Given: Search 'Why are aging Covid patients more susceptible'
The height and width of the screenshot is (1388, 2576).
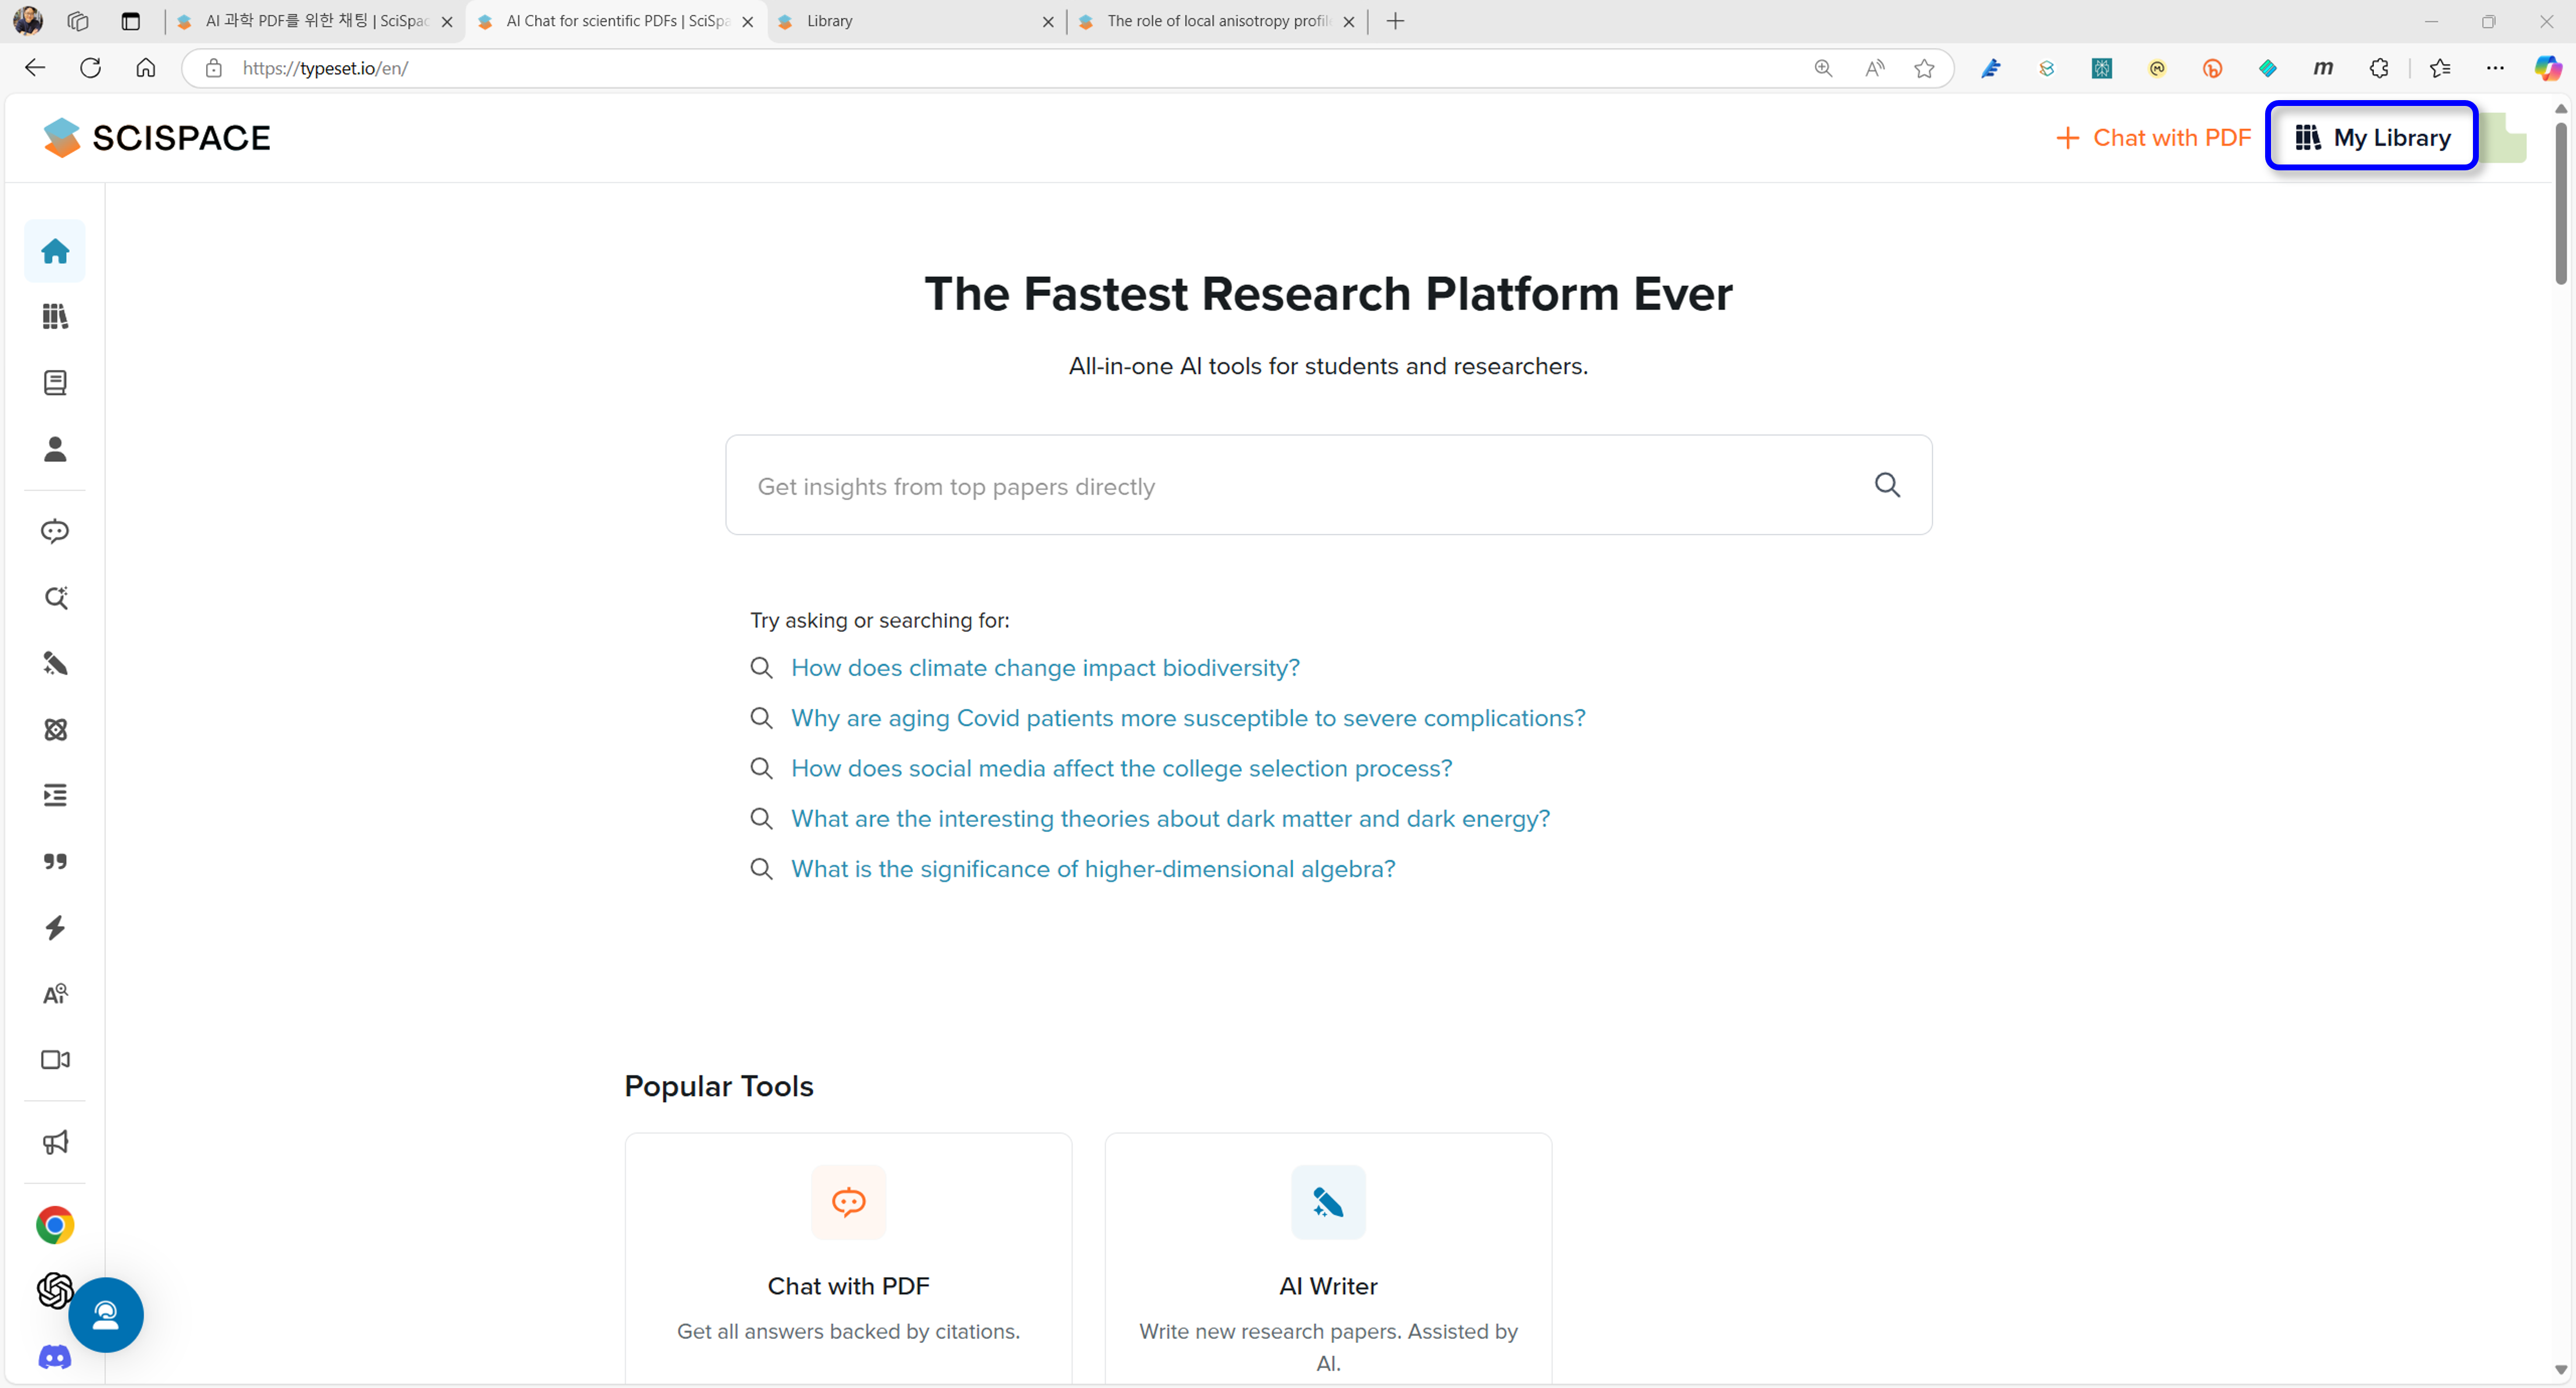Looking at the screenshot, I should (x=1188, y=718).
